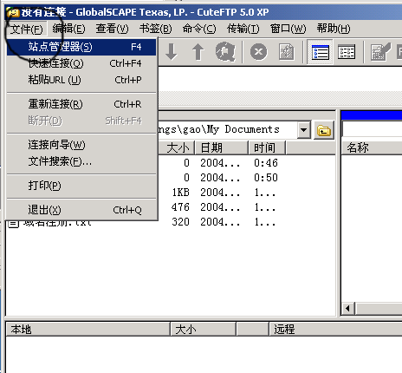Click the document toolbar icon
This screenshot has width=402, height=373.
[286, 52]
